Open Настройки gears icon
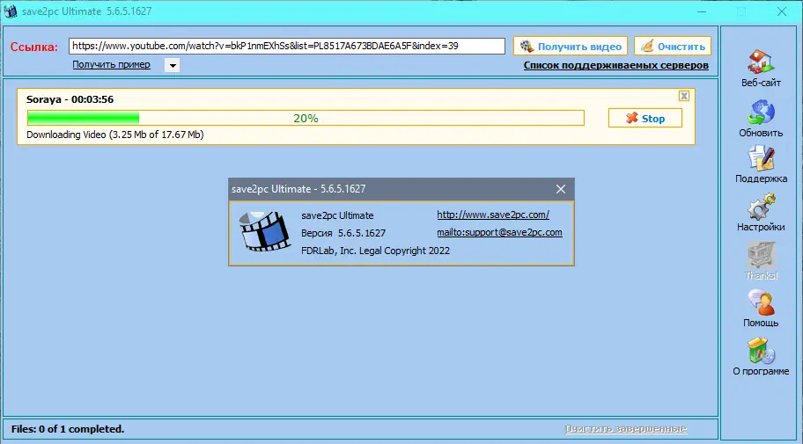 click(x=761, y=206)
